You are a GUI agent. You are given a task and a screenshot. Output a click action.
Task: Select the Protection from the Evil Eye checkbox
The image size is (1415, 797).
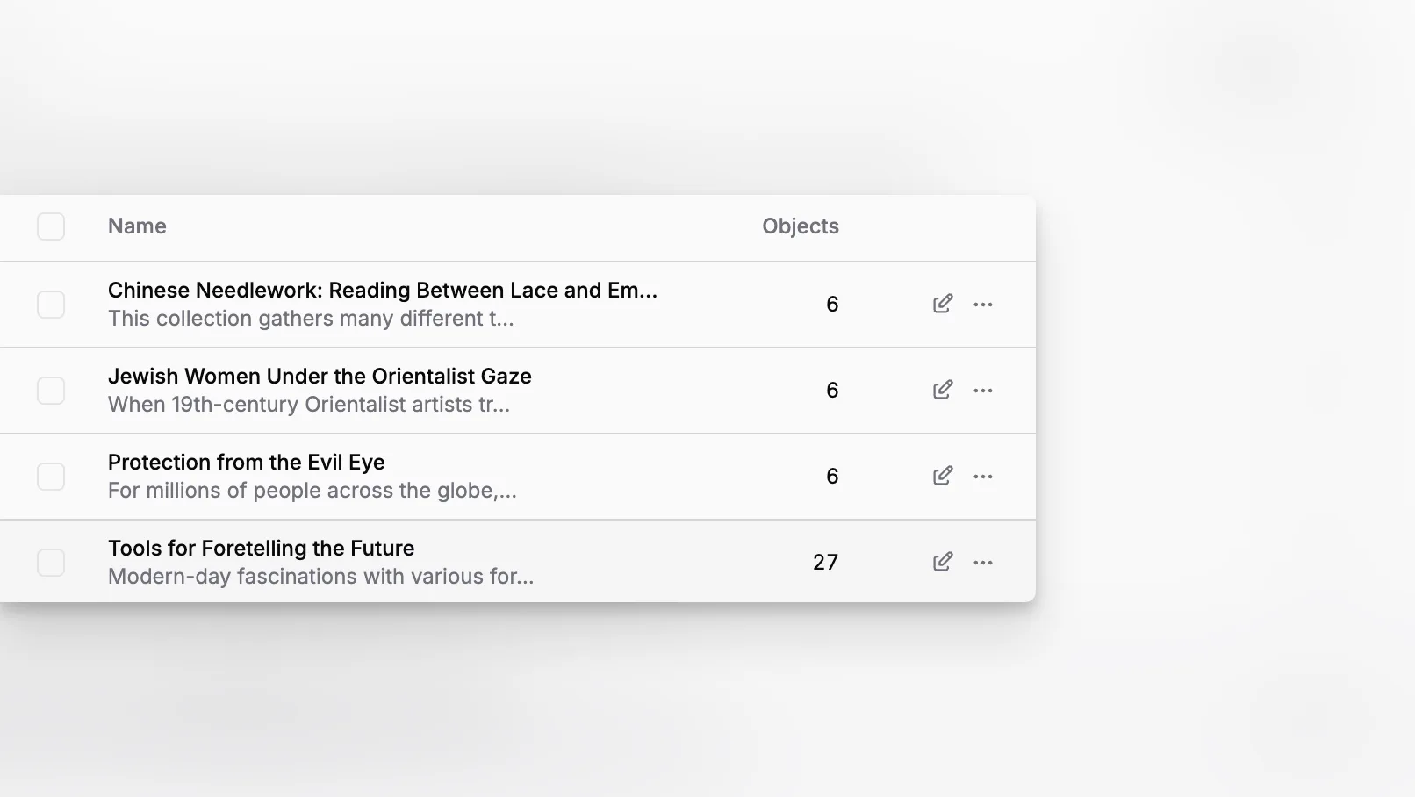pyautogui.click(x=51, y=477)
